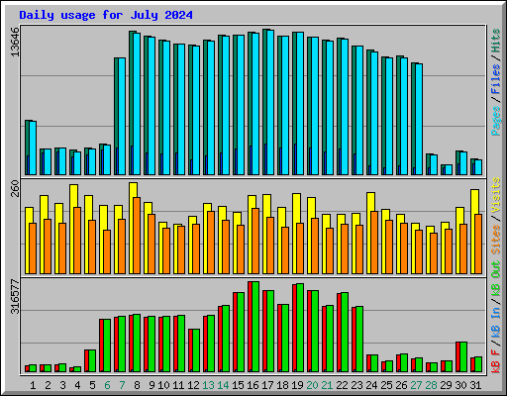The height and width of the screenshot is (396, 507).
Task: Click the 316577 axis value on the bottom chart
Action: click(x=15, y=297)
